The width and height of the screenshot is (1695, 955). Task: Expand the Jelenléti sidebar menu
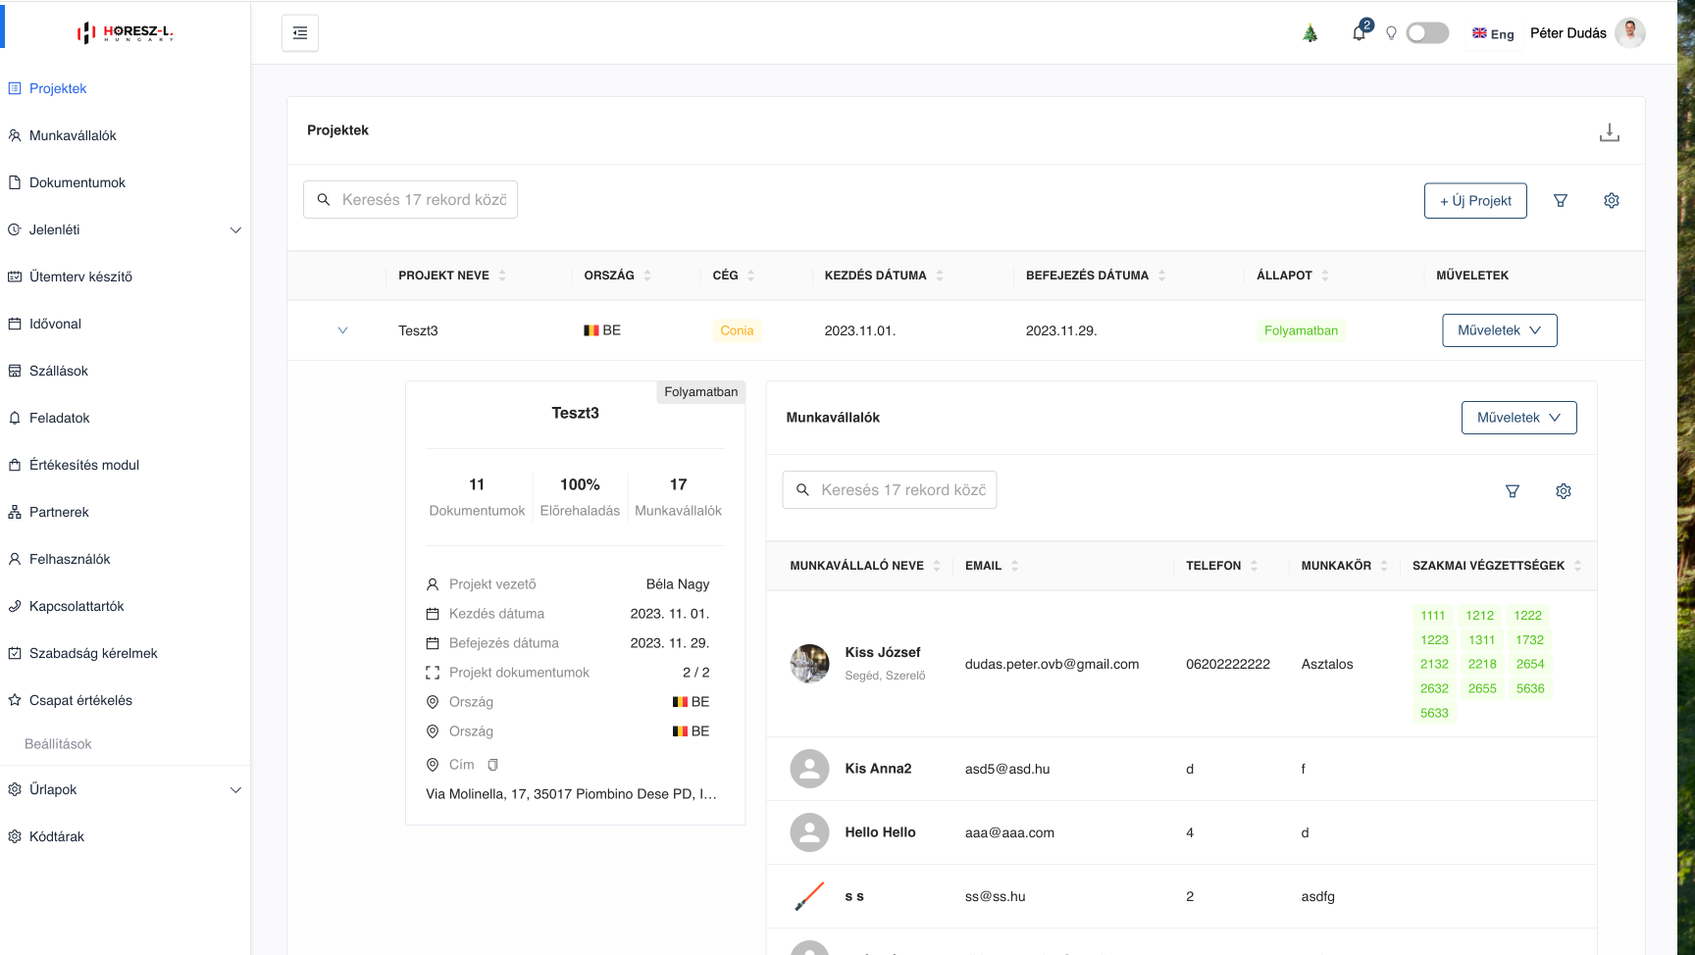click(x=235, y=230)
